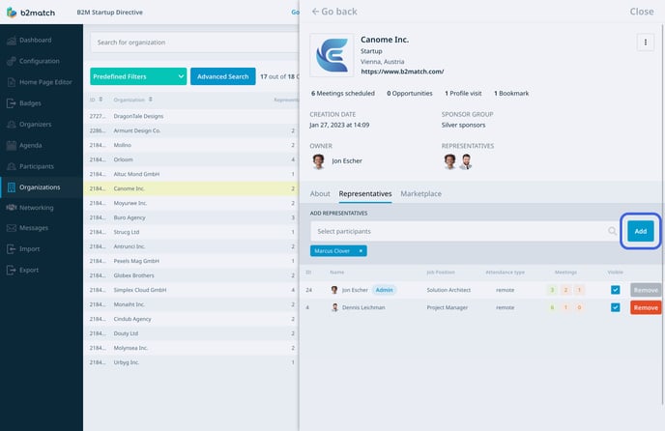Screen dimensions: 665x431
Task: Sort by ID column arrows
Action: point(101,100)
